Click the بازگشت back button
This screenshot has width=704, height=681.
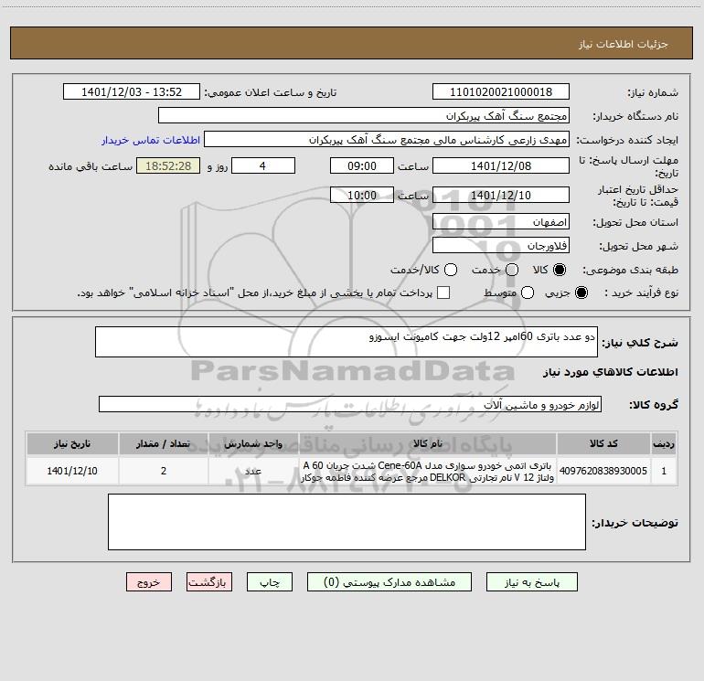coord(209,582)
